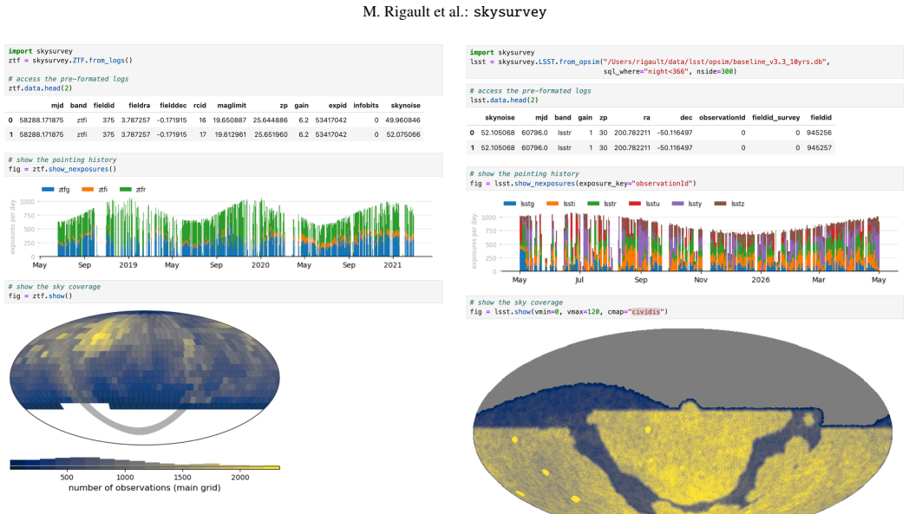This screenshot has width=909, height=514.
Task: Click the fieldid value 945256
Action: point(819,133)
